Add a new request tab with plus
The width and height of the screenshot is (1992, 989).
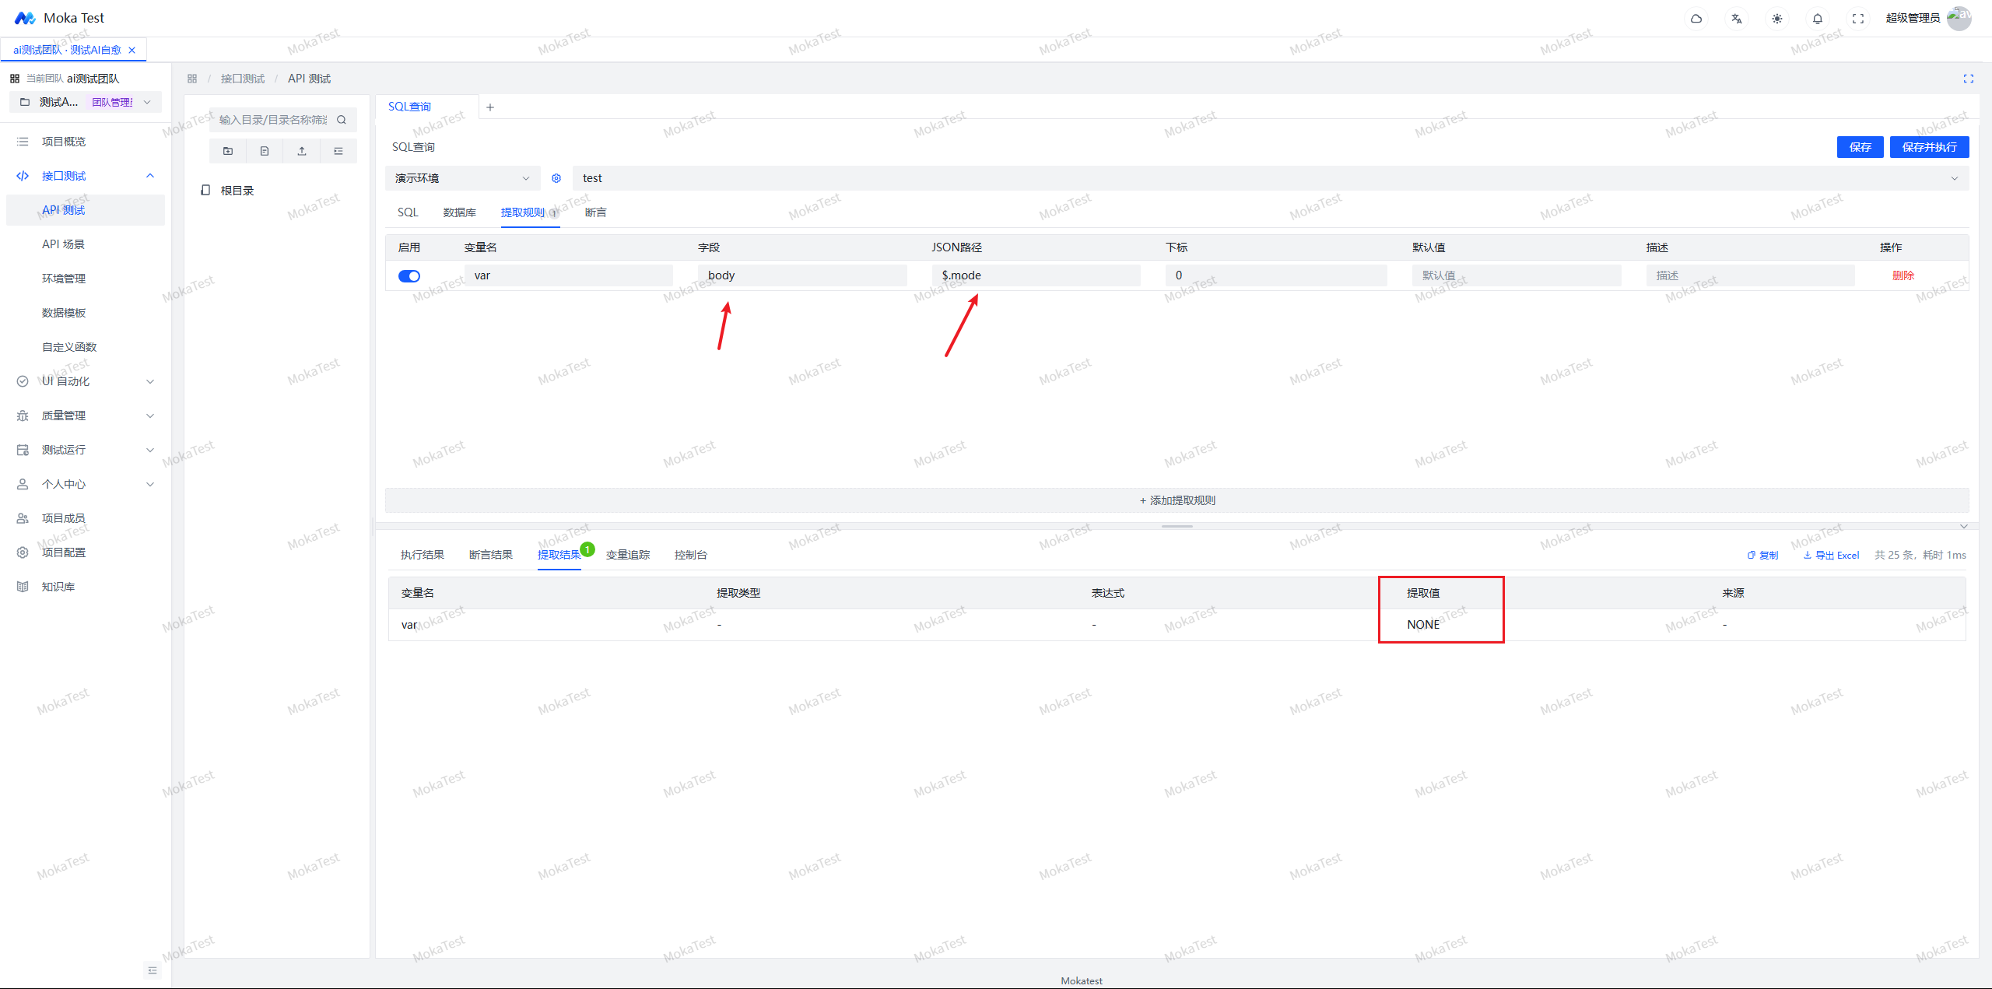490,107
